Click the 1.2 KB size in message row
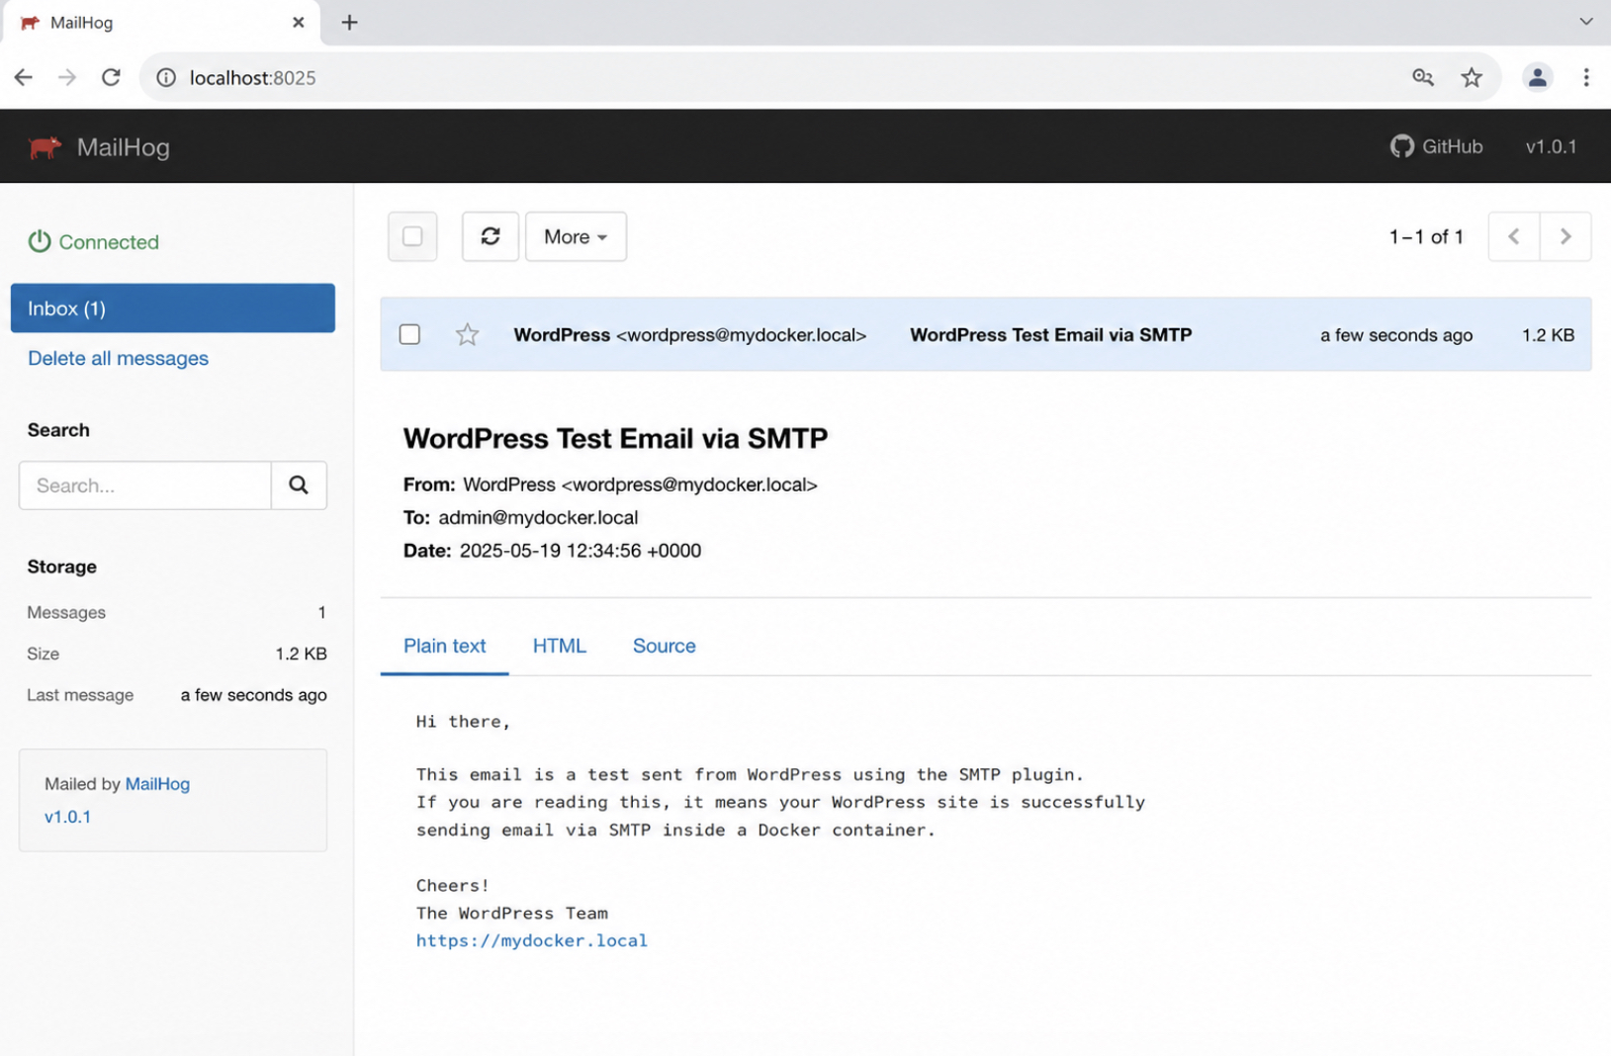 1549,335
